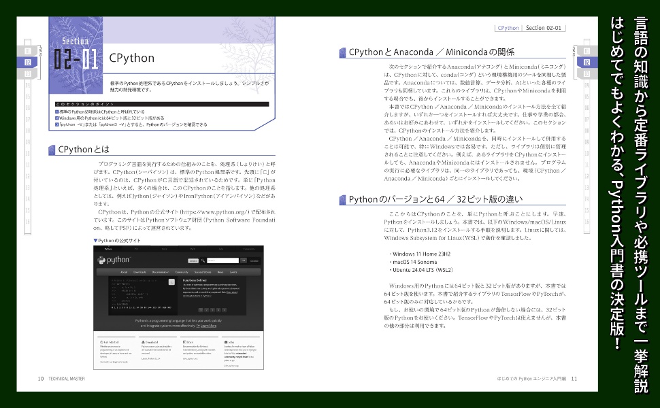Click the Donate button
Screen dimensions: 660x408
click(193, 260)
